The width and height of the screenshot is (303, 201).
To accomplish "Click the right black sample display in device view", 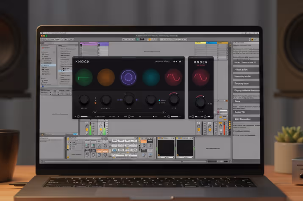I will point(185,148).
